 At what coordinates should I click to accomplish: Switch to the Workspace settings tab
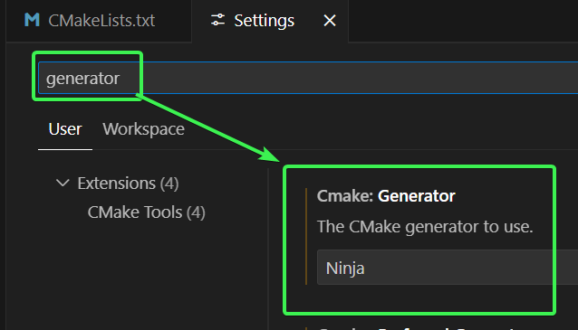pos(143,129)
